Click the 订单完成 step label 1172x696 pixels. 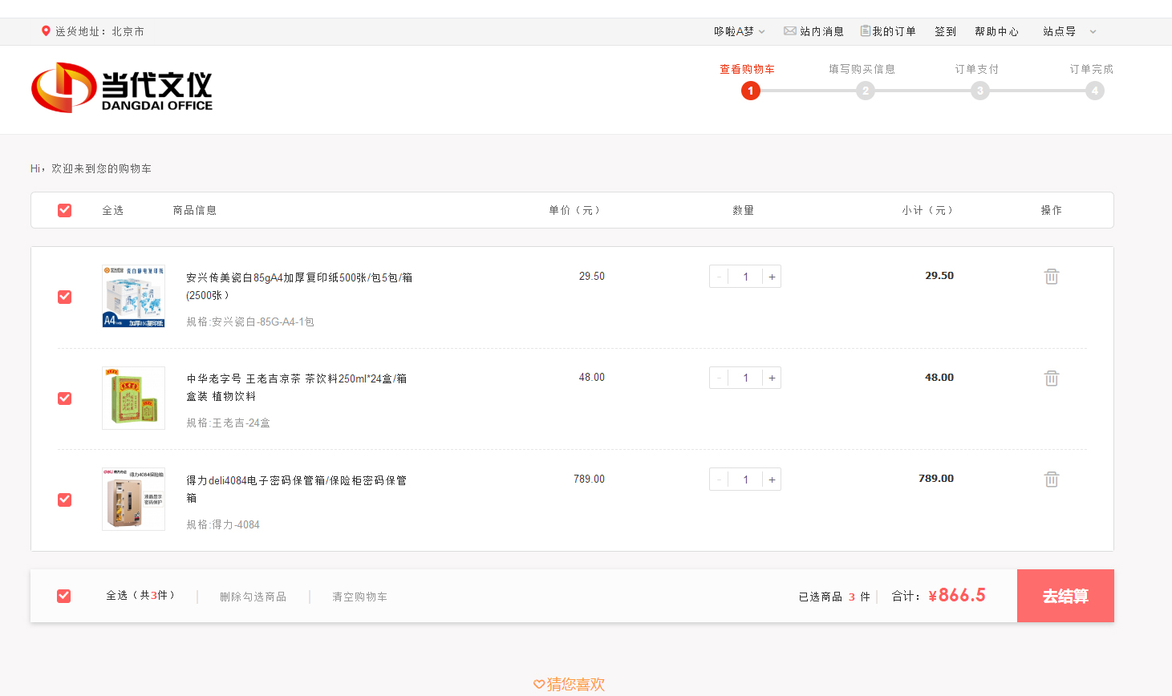pos(1091,69)
